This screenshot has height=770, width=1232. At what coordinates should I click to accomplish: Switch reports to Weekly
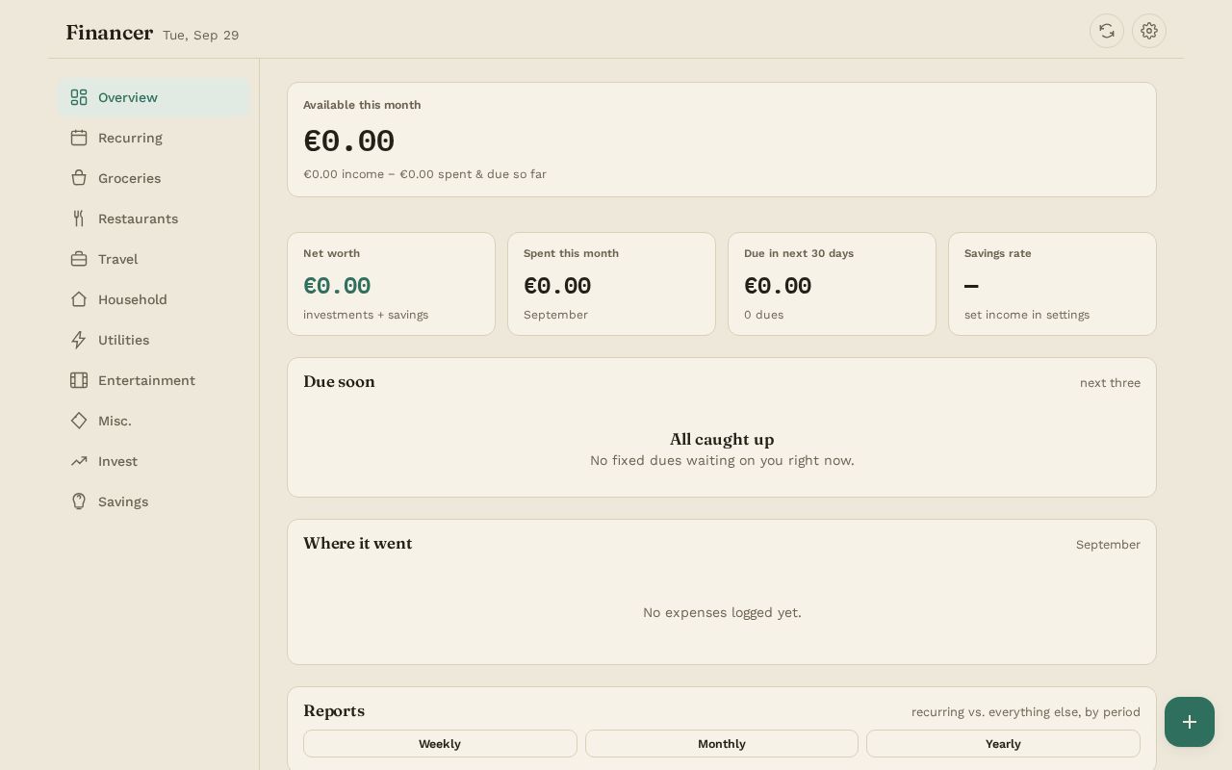click(x=440, y=744)
